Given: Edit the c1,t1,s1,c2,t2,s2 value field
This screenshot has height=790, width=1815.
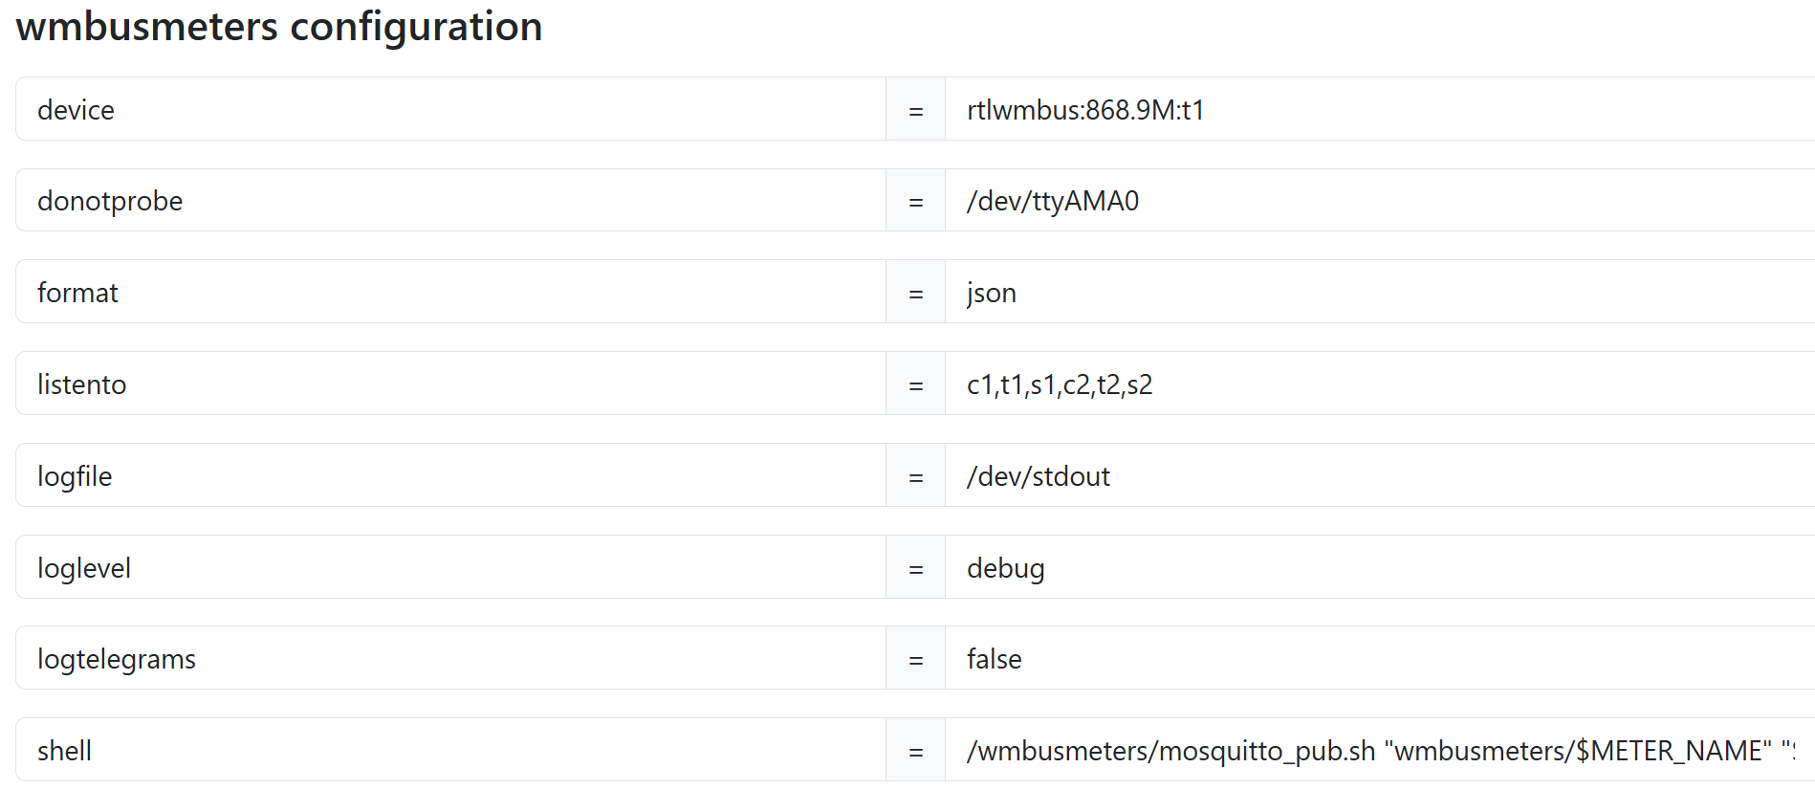Looking at the screenshot, I should pos(1380,384).
